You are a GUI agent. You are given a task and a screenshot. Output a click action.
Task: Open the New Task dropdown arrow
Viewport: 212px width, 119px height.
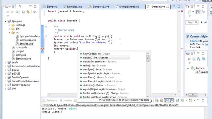click(193, 12)
